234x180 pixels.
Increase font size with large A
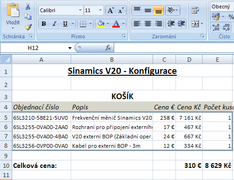click(111, 10)
